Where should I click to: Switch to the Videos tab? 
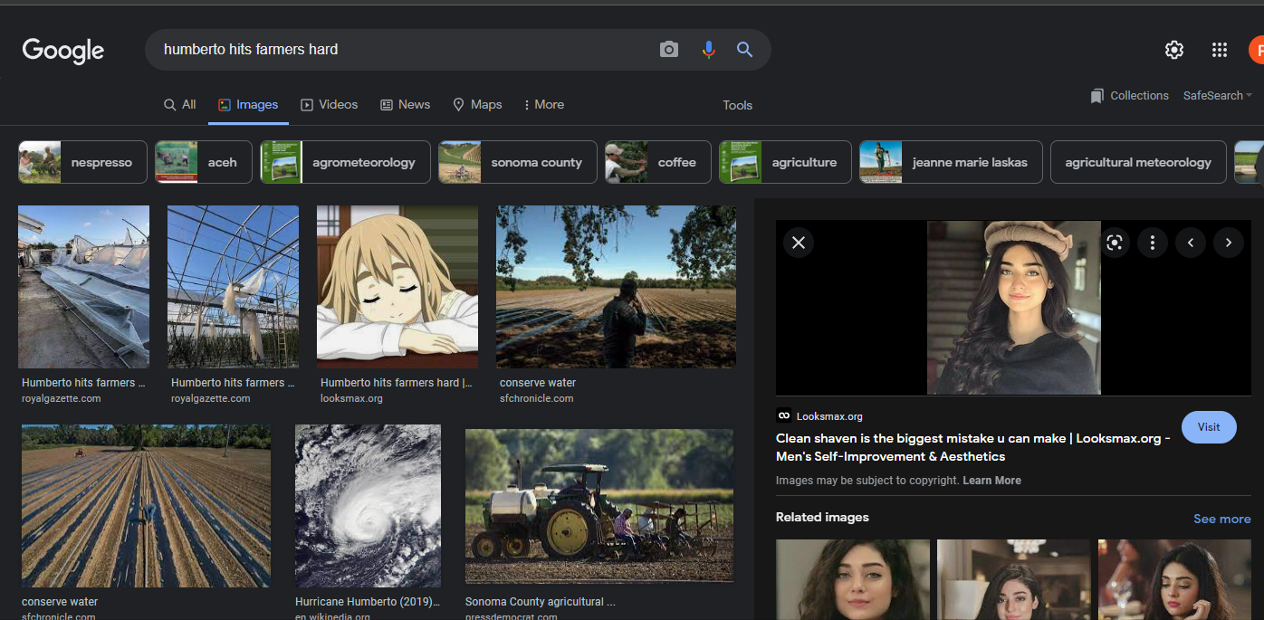pos(330,105)
